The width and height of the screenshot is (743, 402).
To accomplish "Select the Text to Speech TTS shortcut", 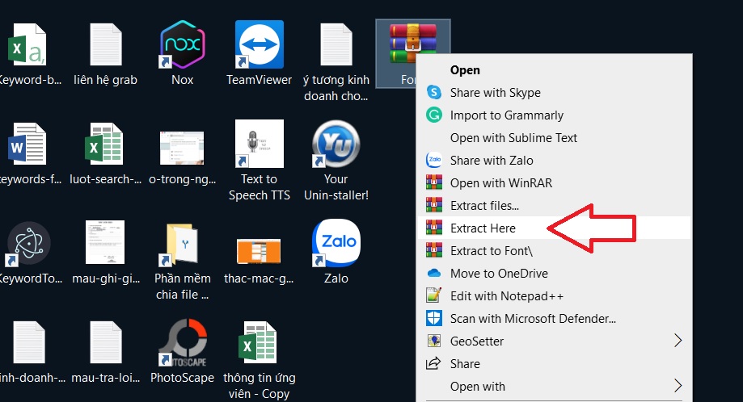I will tap(259, 145).
